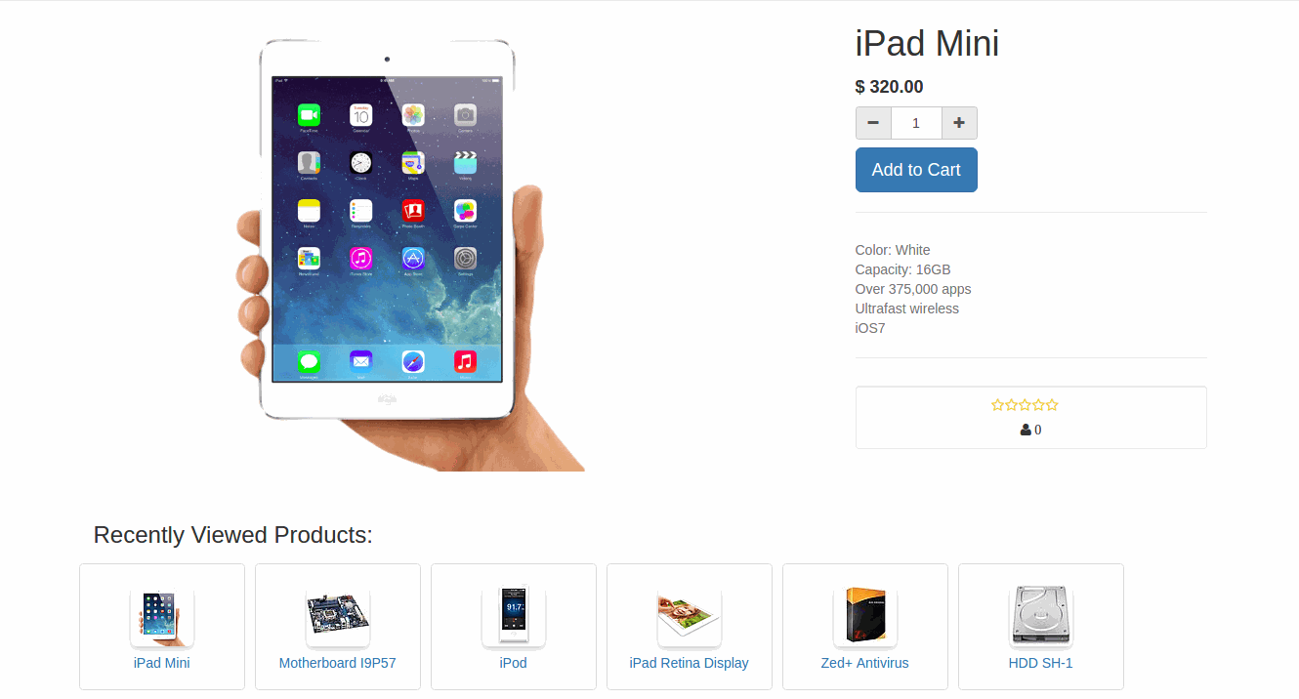Follow the HDD SH-1 link
The height and width of the screenshot is (699, 1299).
[1041, 663]
